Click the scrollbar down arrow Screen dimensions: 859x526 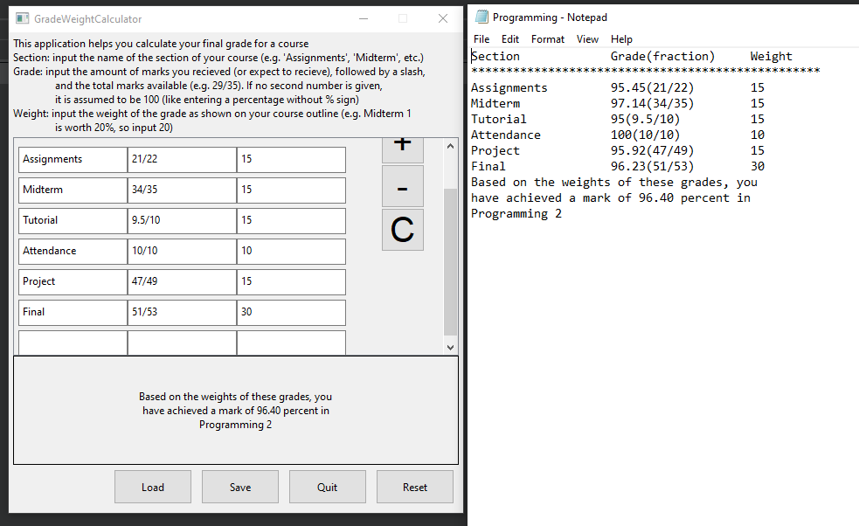[x=450, y=346]
